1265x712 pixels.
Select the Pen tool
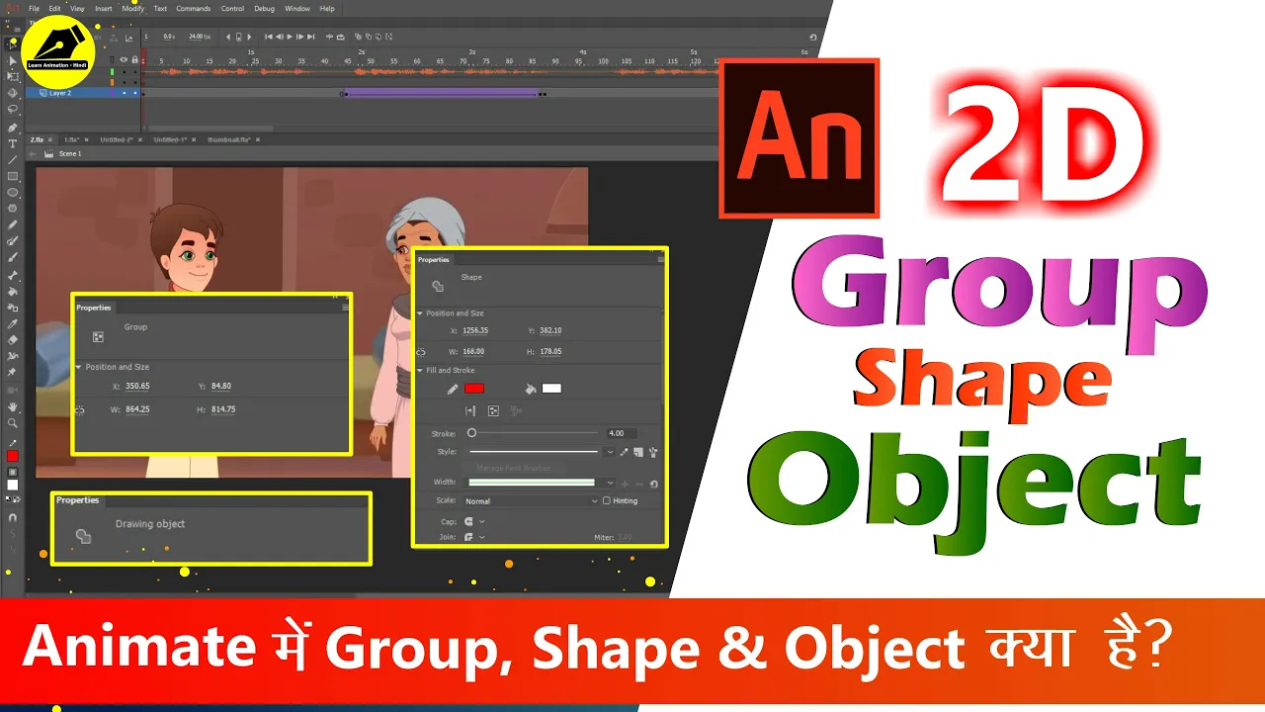pos(13,128)
